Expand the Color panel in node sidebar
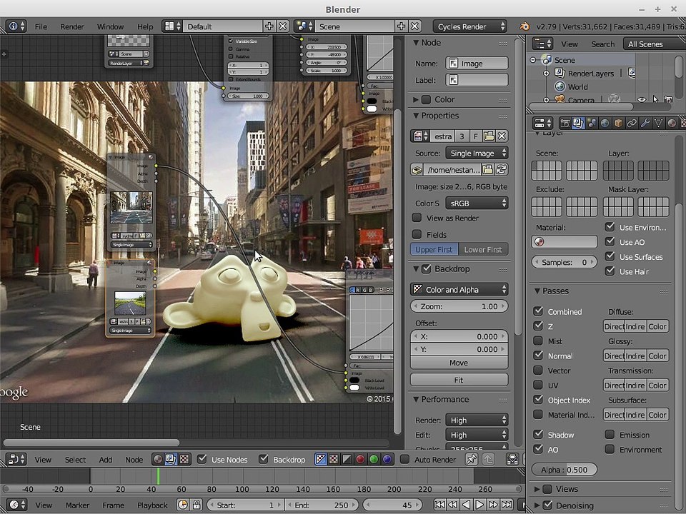Screen dimensions: 686x514 click(416, 100)
